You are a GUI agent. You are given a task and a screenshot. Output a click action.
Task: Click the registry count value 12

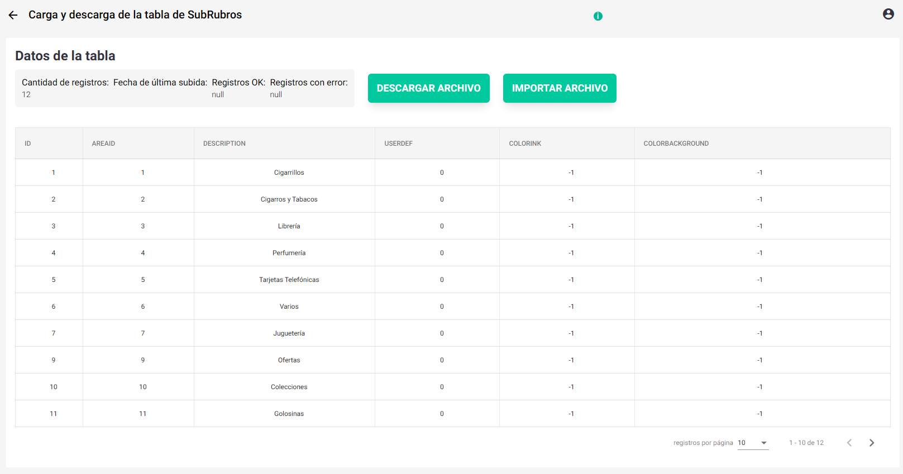pos(26,95)
